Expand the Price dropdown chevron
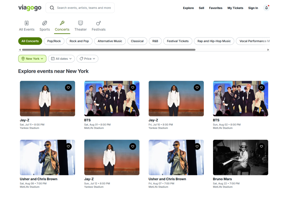 tap(94, 59)
